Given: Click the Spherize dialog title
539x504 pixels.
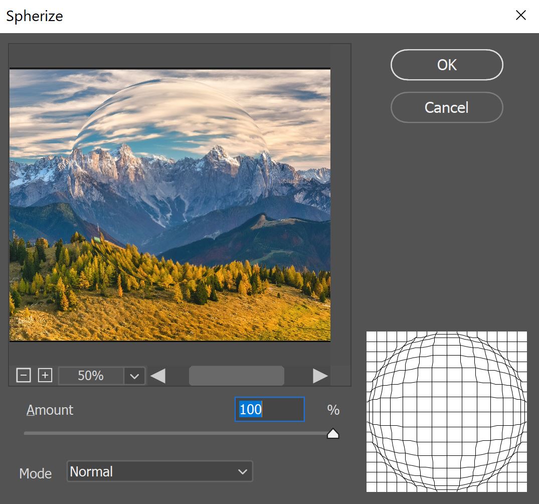Looking at the screenshot, I should tap(34, 16).
